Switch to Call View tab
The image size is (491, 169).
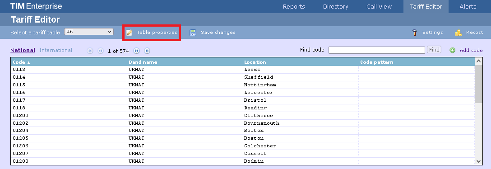click(x=379, y=7)
